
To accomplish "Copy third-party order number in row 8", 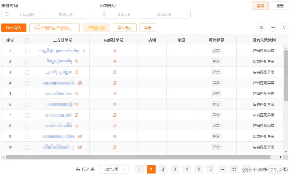I will point(77,126).
